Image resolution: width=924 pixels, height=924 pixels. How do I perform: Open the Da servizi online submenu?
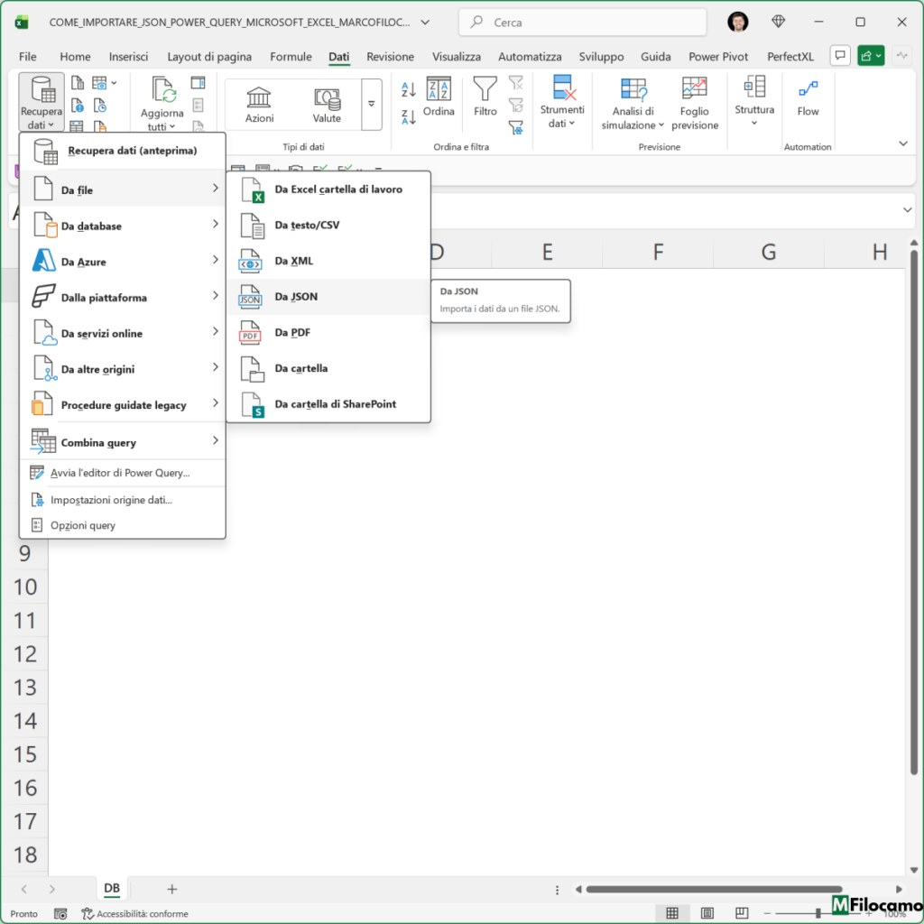123,333
